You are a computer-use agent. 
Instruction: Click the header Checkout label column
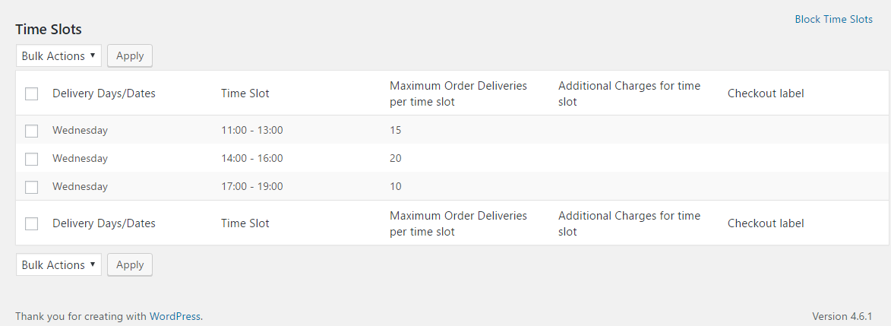(765, 93)
